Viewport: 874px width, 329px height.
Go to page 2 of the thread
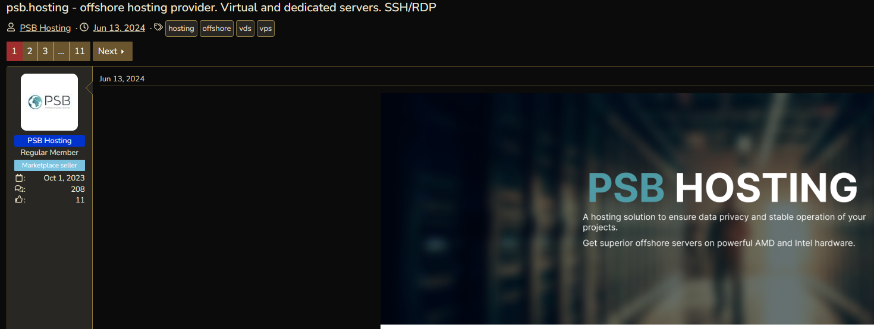pos(30,51)
